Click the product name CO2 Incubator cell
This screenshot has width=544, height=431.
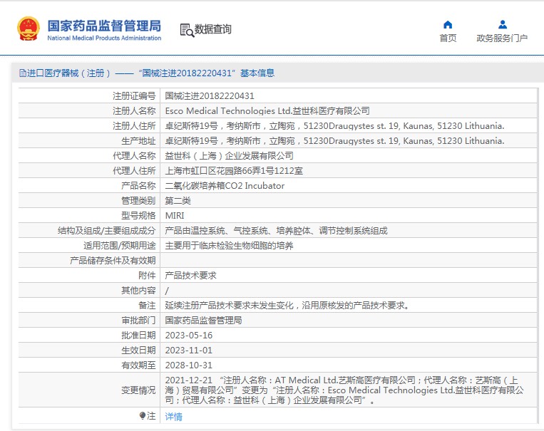tap(225, 186)
